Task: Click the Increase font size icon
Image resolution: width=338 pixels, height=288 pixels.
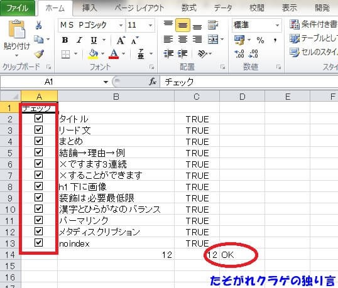Action: [x=121, y=40]
